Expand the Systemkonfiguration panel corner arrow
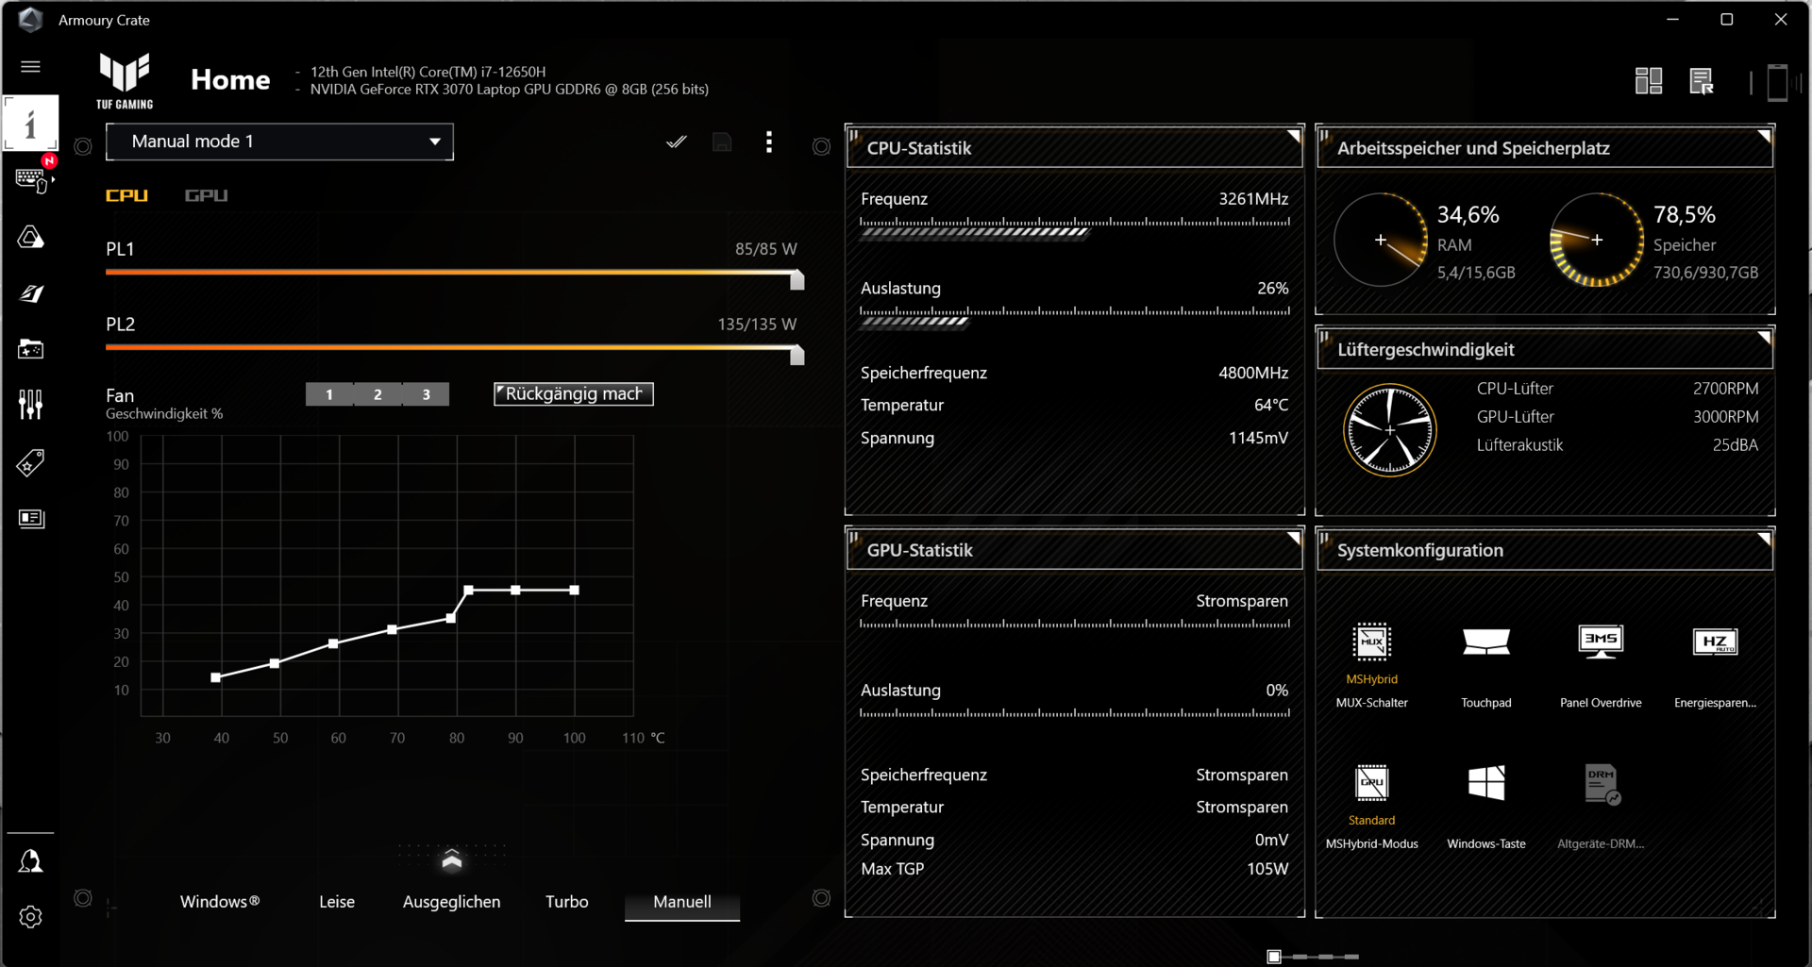This screenshot has height=967, width=1812. coord(1764,538)
